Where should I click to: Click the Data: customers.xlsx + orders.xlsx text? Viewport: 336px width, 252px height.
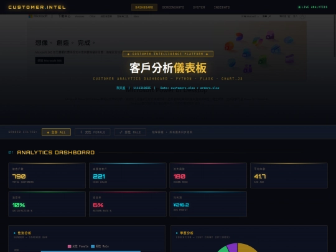190,88
